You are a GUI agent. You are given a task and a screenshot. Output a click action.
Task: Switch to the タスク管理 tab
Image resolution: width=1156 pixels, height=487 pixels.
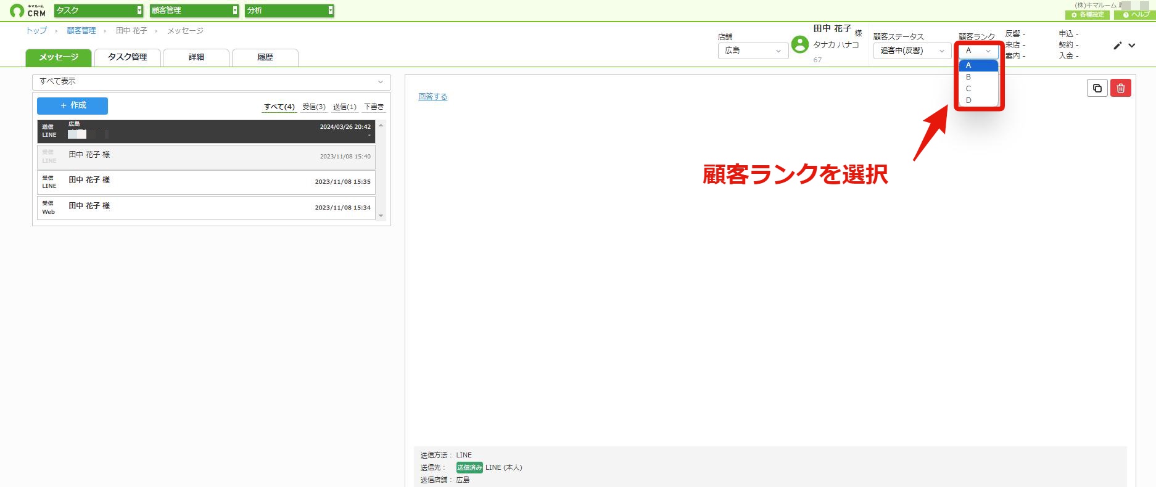(x=128, y=57)
